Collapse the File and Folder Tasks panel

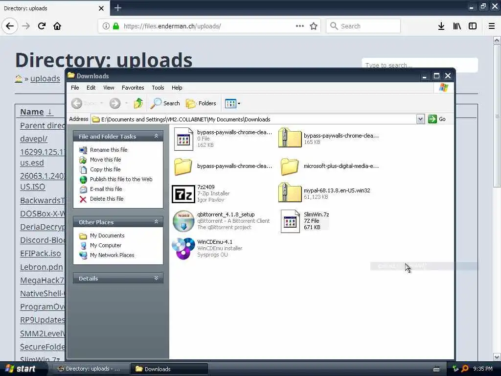[x=156, y=136]
